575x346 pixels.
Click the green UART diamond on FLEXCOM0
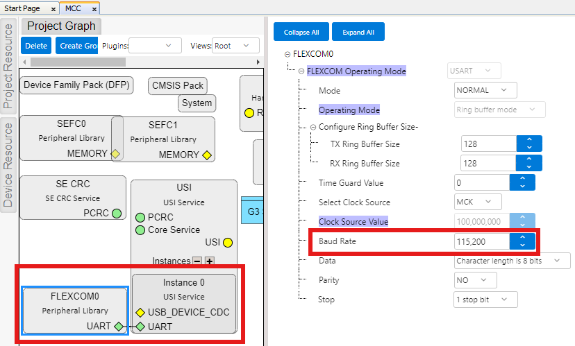(118, 326)
